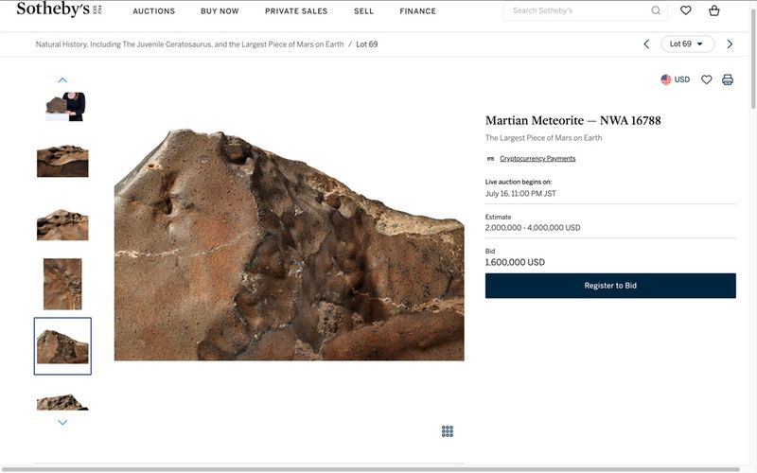Click the Natural History auction breadcrumb
Viewport: 757px width, 473px height.
(x=189, y=44)
